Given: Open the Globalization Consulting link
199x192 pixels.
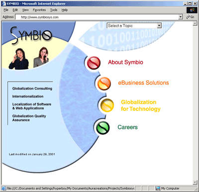Looking at the screenshot, I should click(x=32, y=89).
